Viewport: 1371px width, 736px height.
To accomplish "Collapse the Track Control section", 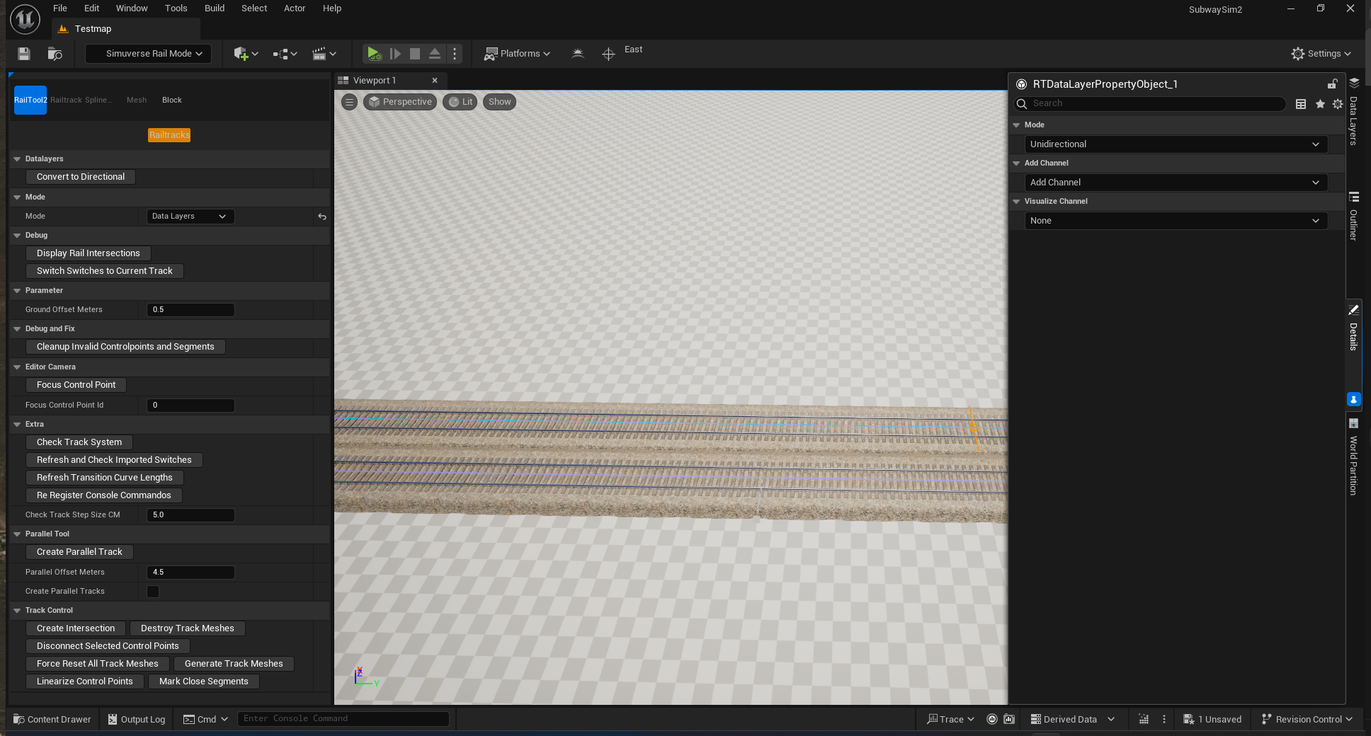I will pos(17,611).
